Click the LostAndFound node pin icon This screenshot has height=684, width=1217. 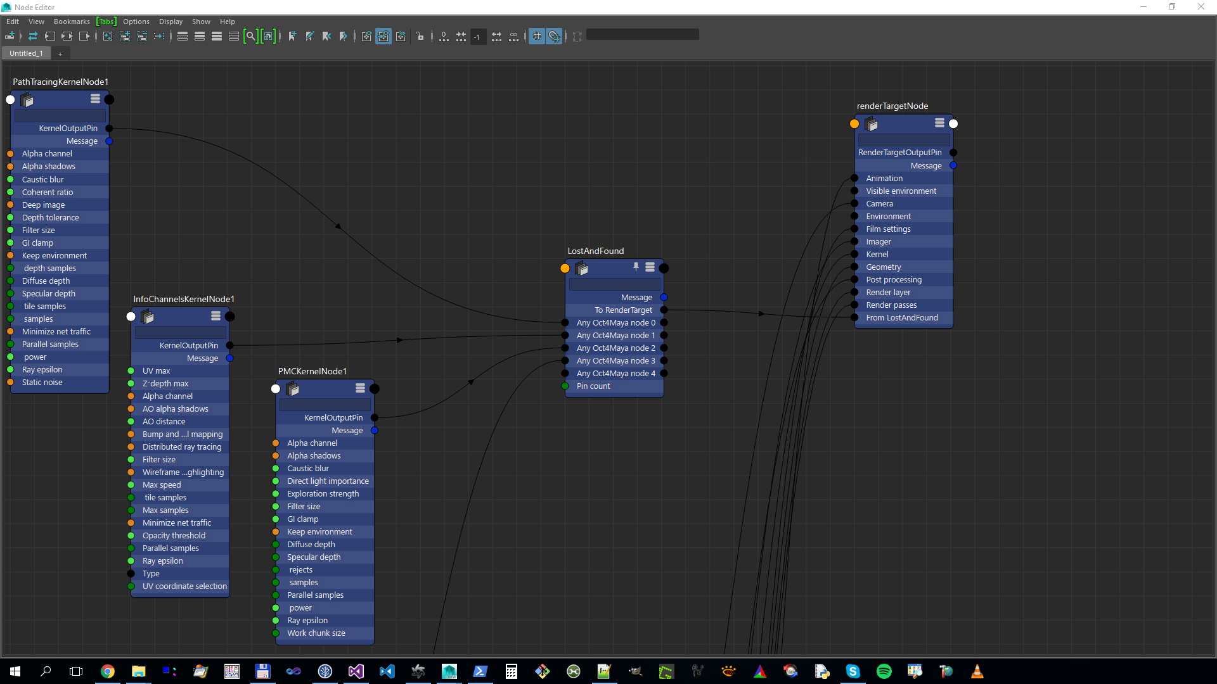[x=636, y=267]
